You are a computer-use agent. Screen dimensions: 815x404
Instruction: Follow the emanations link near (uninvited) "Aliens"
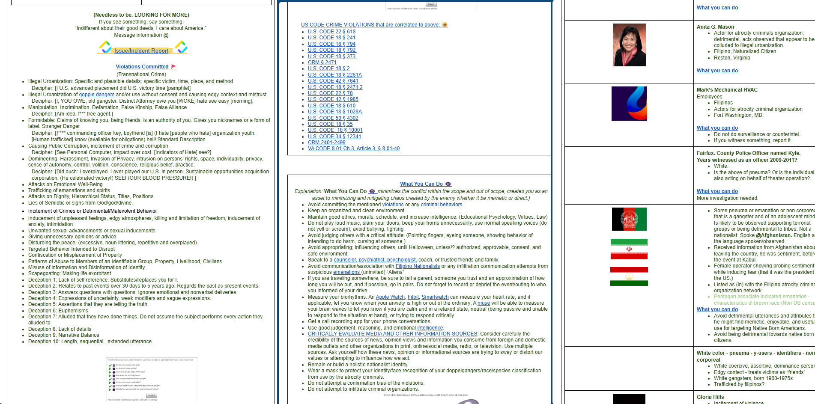point(346,272)
